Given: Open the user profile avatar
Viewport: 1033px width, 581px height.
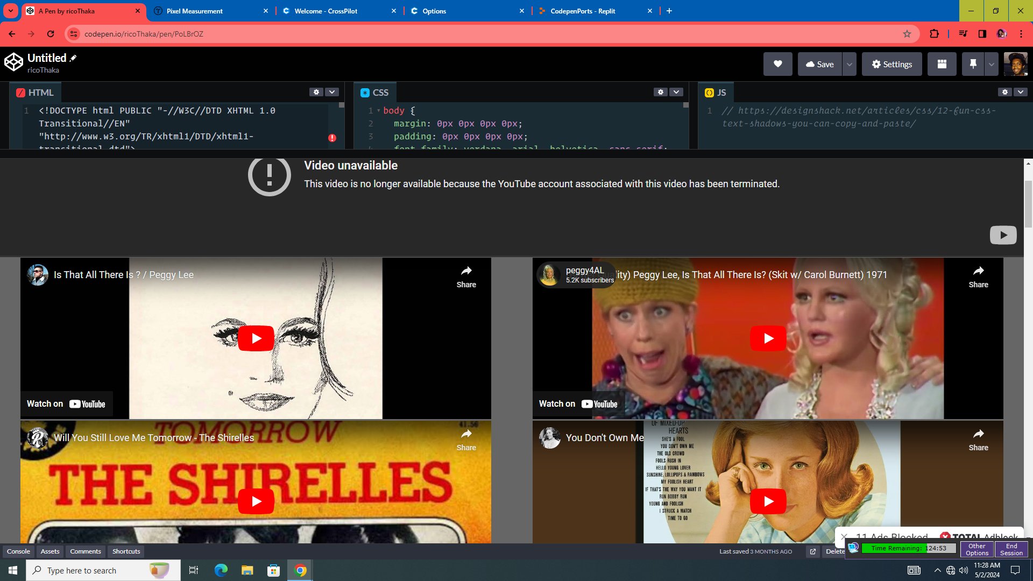Looking at the screenshot, I should coord(1015,64).
